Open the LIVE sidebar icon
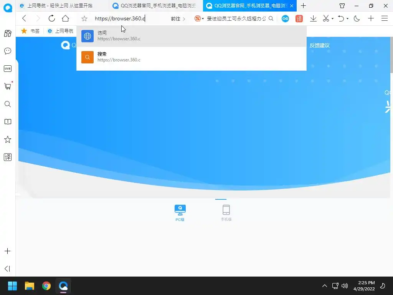The image size is (393, 295). tap(8, 68)
